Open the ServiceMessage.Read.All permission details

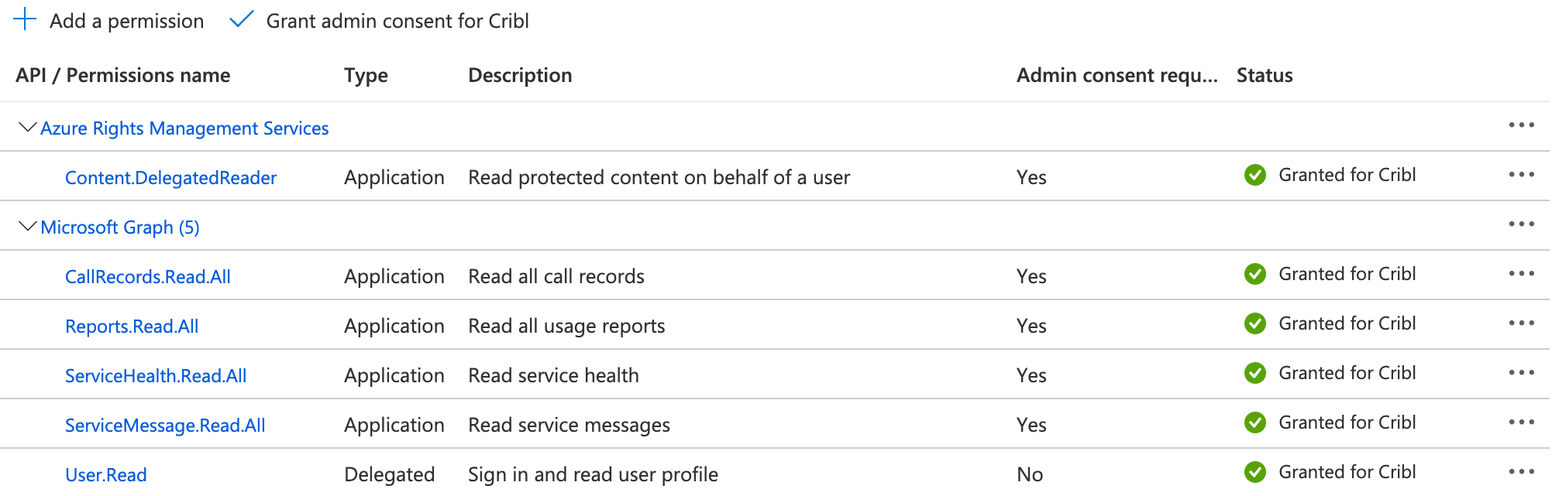click(165, 424)
